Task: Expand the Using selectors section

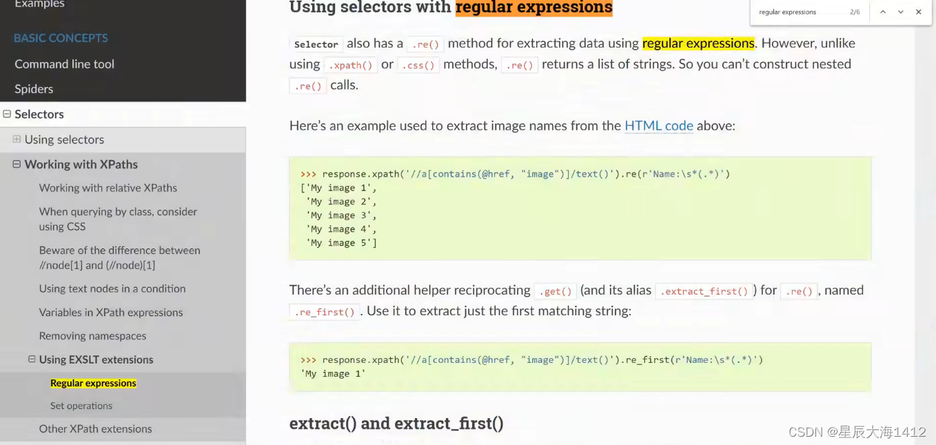Action: (17, 139)
